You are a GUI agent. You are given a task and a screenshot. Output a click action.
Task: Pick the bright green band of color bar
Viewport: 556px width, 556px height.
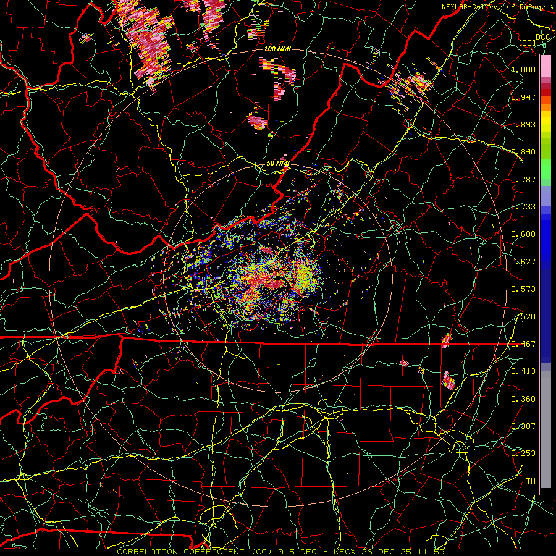pos(545,169)
